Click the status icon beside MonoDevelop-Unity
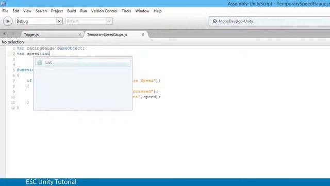The width and height of the screenshot is (330, 186). (214, 21)
